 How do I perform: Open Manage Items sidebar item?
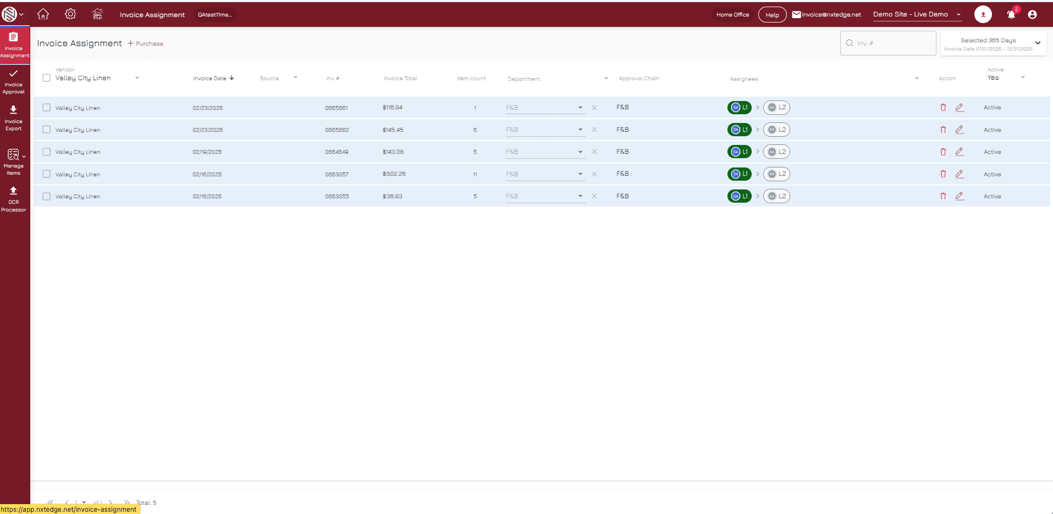pyautogui.click(x=14, y=162)
